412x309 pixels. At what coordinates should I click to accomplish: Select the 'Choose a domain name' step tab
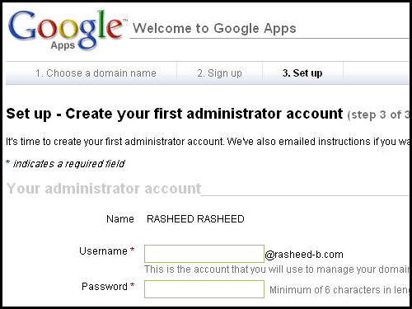coord(96,73)
